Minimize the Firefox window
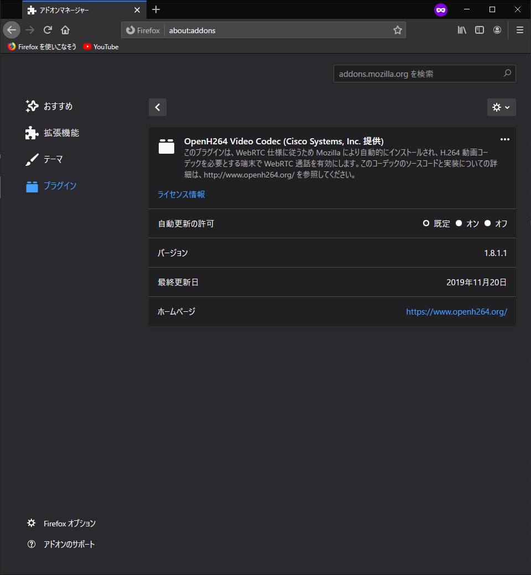This screenshot has width=531, height=575. (x=467, y=9)
